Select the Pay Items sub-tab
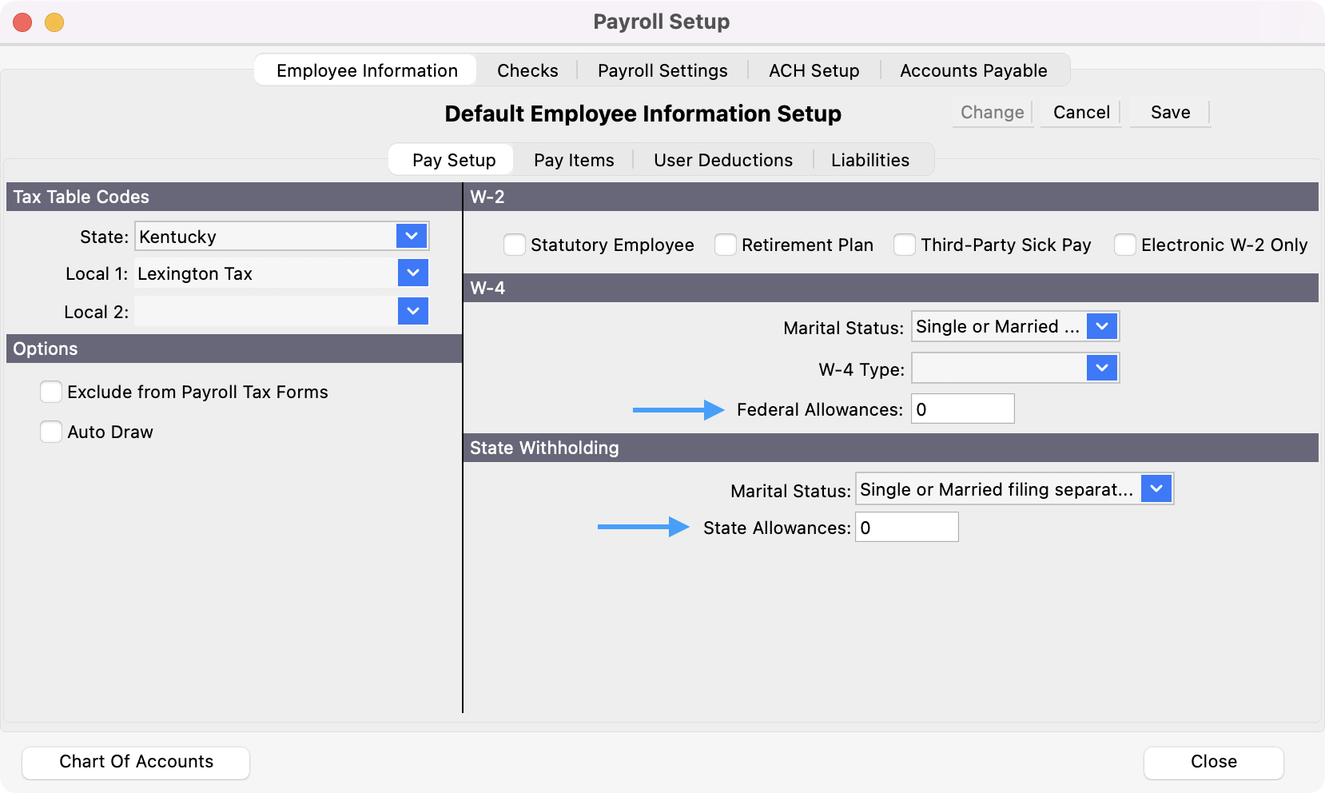This screenshot has height=793, width=1325. [574, 160]
